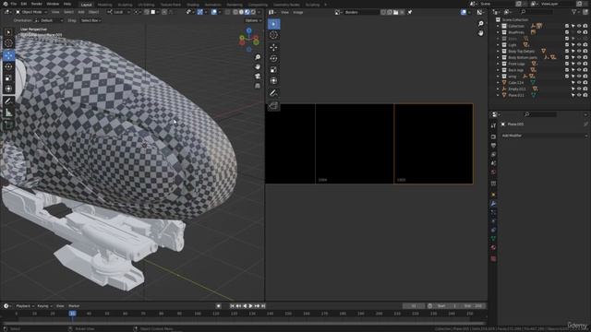Click the Play animation button

(x=250, y=306)
